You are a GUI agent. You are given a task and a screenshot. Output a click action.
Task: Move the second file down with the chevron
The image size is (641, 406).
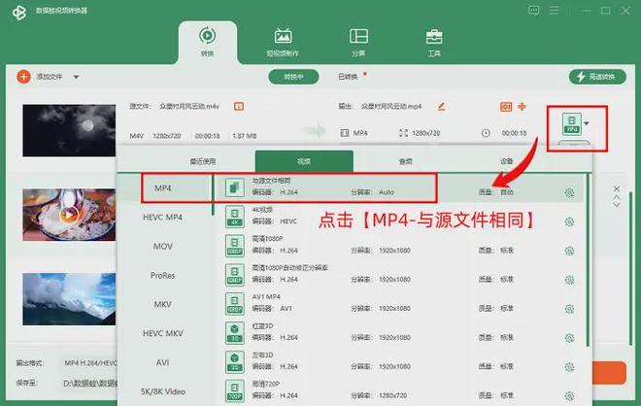click(617, 204)
